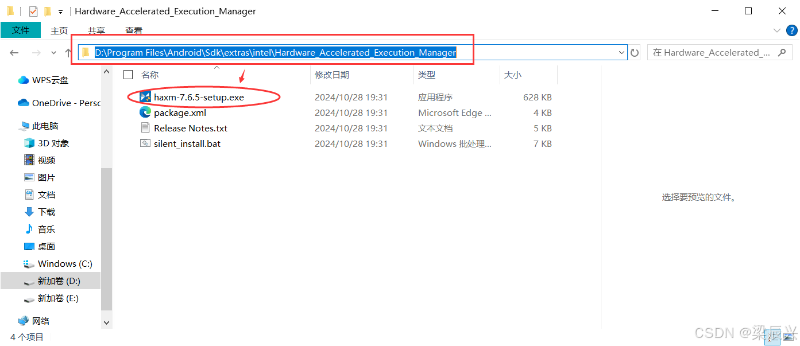Open the address bar history dropdown

pyautogui.click(x=621, y=52)
